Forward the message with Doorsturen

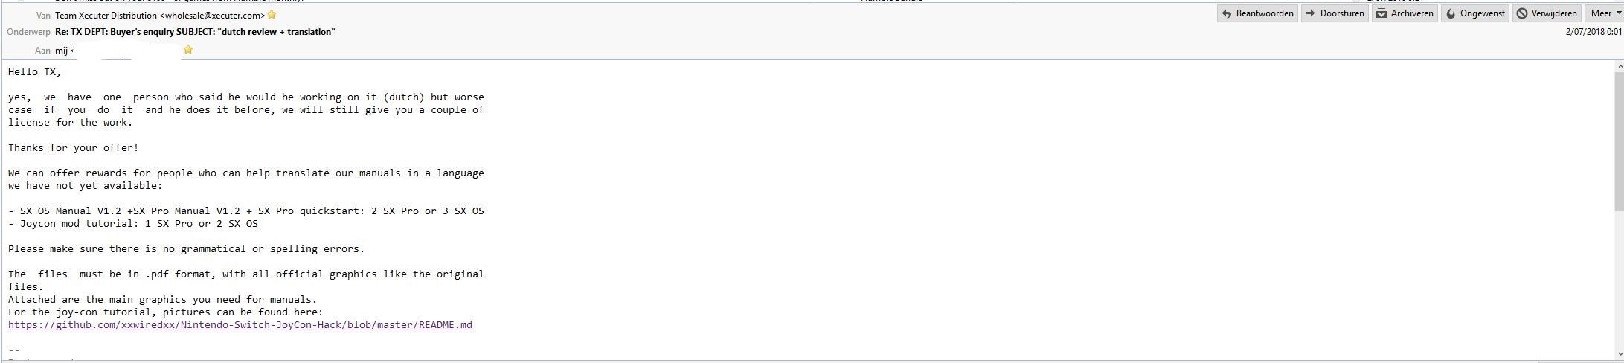[1335, 13]
